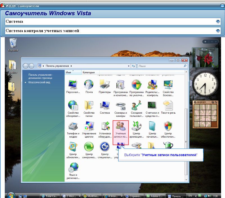The image size is (225, 198).
Task: Click the Поиск search field
Action: pyautogui.click(x=160, y=66)
